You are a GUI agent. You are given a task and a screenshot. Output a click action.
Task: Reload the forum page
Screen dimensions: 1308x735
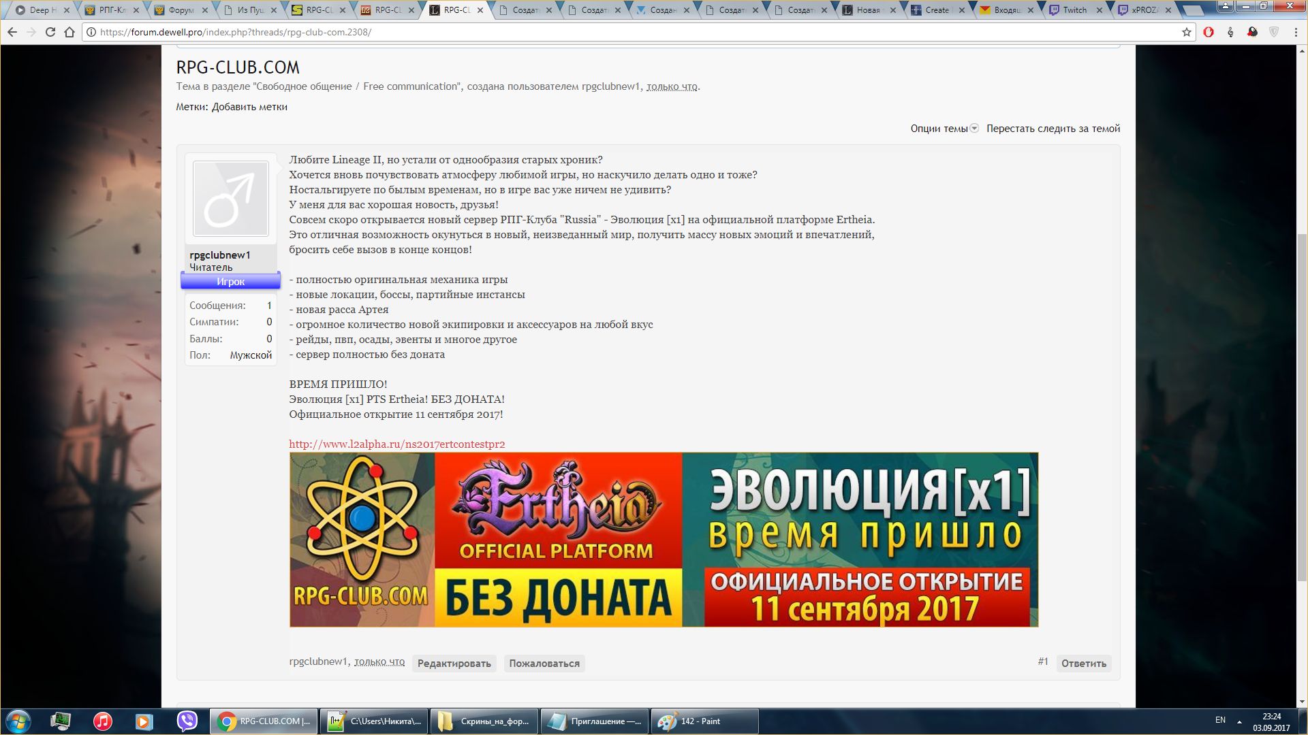(x=50, y=32)
